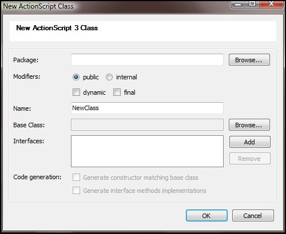Click the "Interfaces:" label

(29, 141)
